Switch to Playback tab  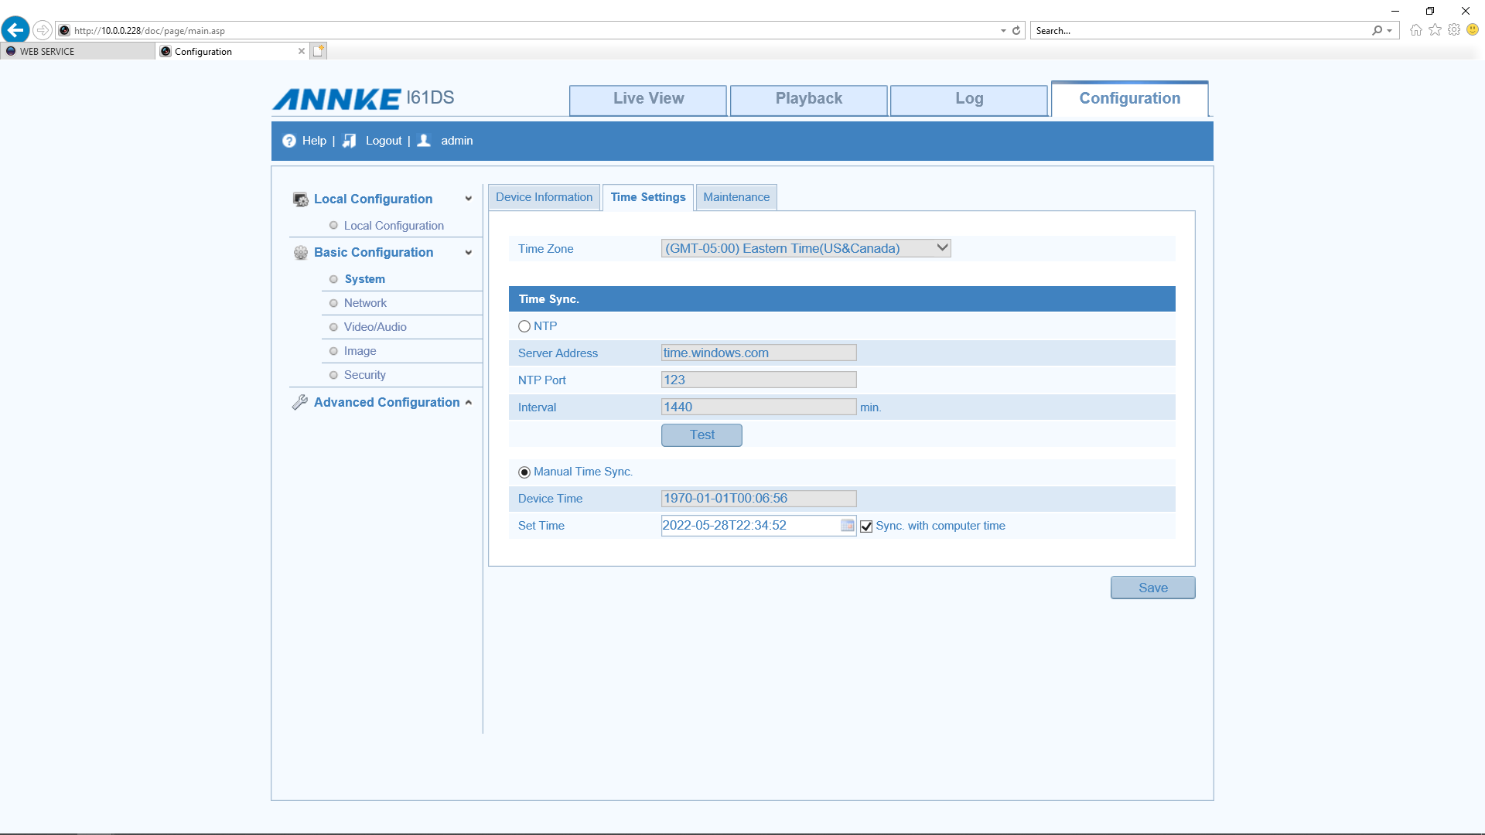tap(809, 100)
